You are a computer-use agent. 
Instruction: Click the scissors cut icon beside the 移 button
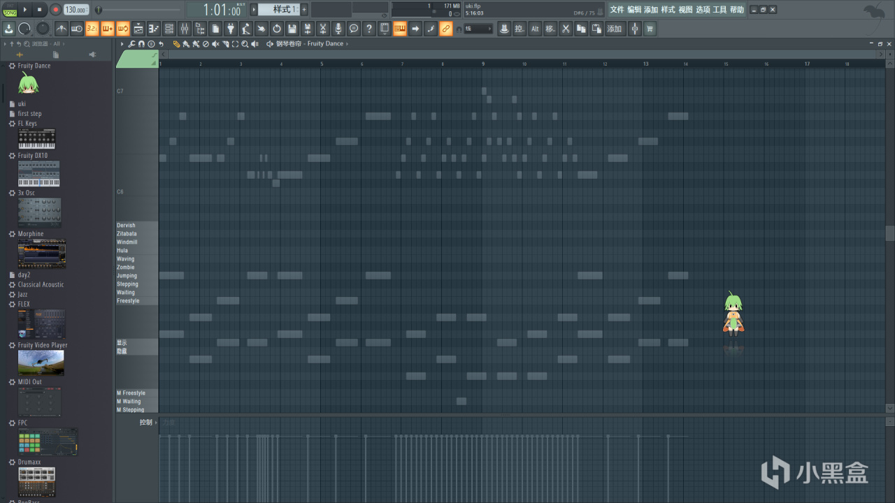[x=566, y=29]
